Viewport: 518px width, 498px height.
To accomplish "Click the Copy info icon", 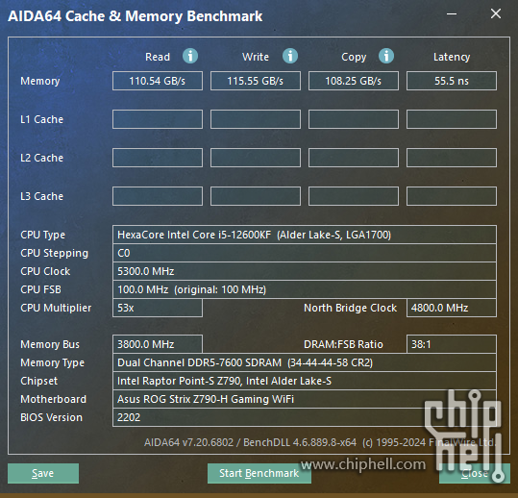I will point(386,56).
